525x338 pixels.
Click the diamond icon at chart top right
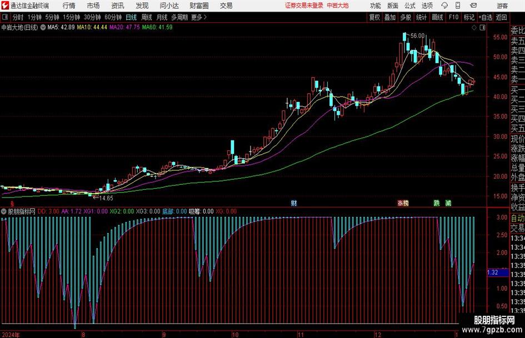pyautogui.click(x=474, y=28)
